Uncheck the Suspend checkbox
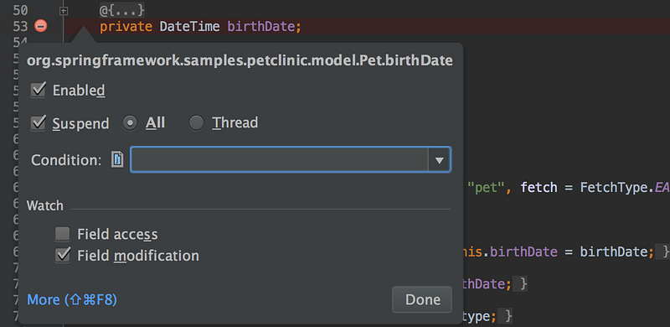Image resolution: width=670 pixels, height=327 pixels. click(x=38, y=123)
